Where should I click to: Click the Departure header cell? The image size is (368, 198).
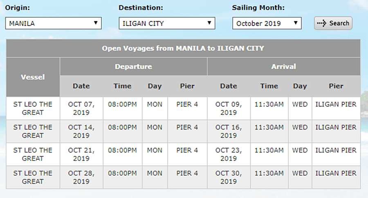coord(133,66)
